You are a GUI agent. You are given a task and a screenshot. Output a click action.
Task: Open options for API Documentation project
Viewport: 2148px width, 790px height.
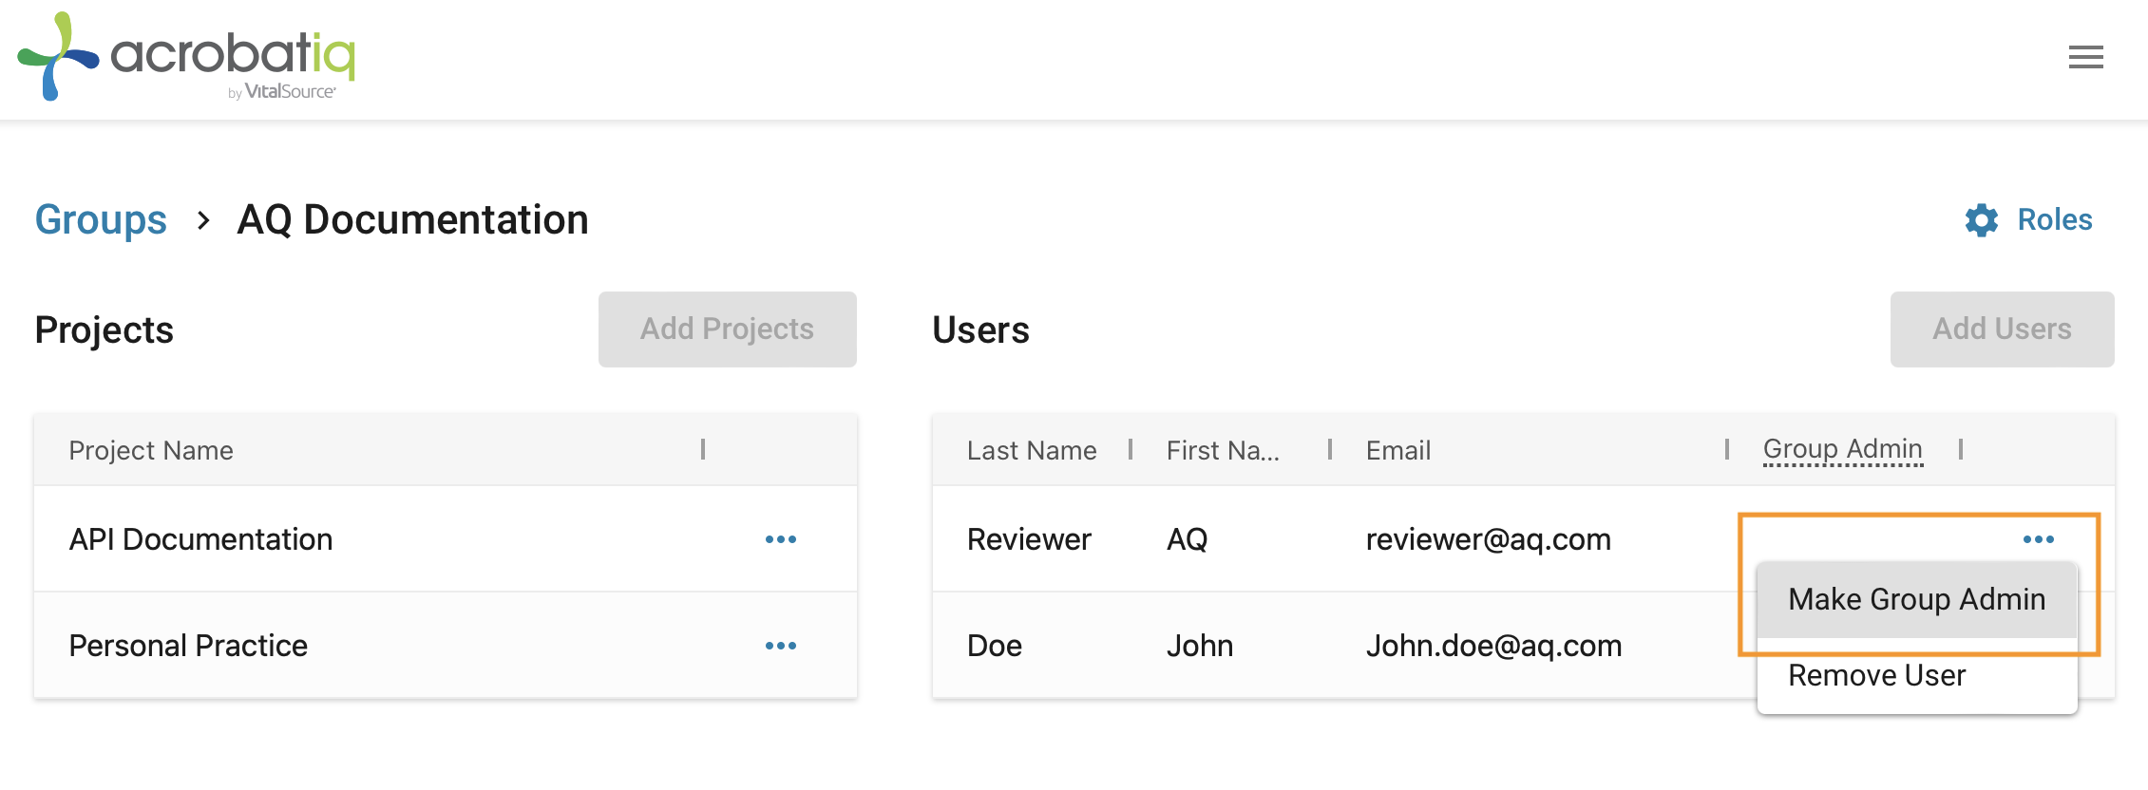[x=780, y=539]
